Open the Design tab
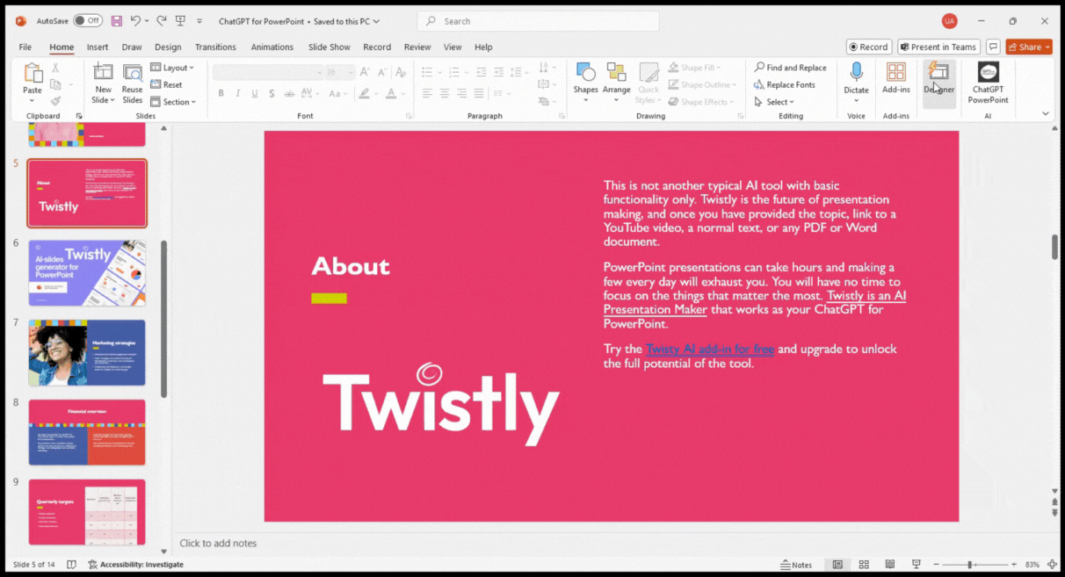Viewport: 1065px width, 577px height. tap(168, 47)
